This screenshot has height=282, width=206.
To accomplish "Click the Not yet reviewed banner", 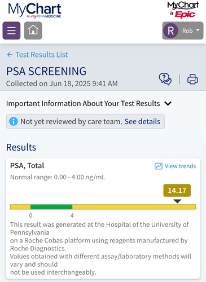I will (85, 121).
